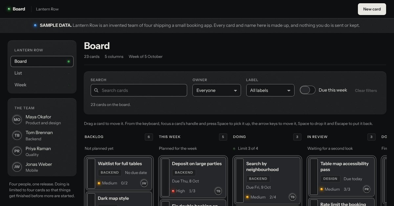394x206 pixels.
Task: Click the New card button
Action: (372, 9)
